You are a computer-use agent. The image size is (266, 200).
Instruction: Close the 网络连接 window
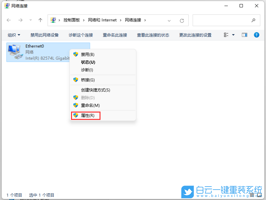[x=257, y=6]
